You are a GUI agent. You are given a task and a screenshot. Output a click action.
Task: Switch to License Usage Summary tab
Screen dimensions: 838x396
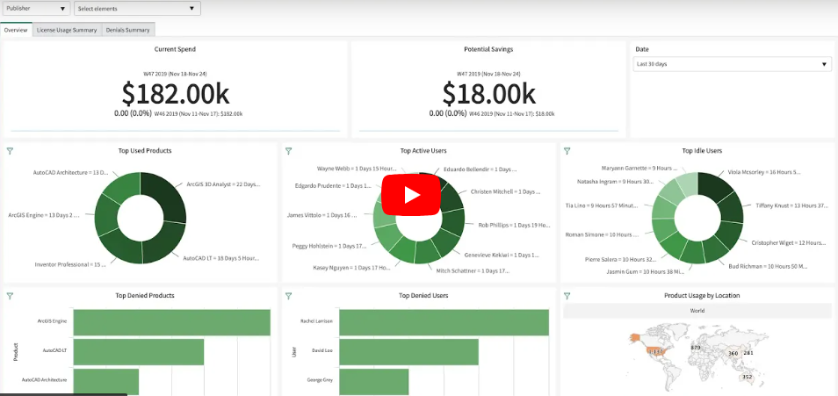pos(67,30)
